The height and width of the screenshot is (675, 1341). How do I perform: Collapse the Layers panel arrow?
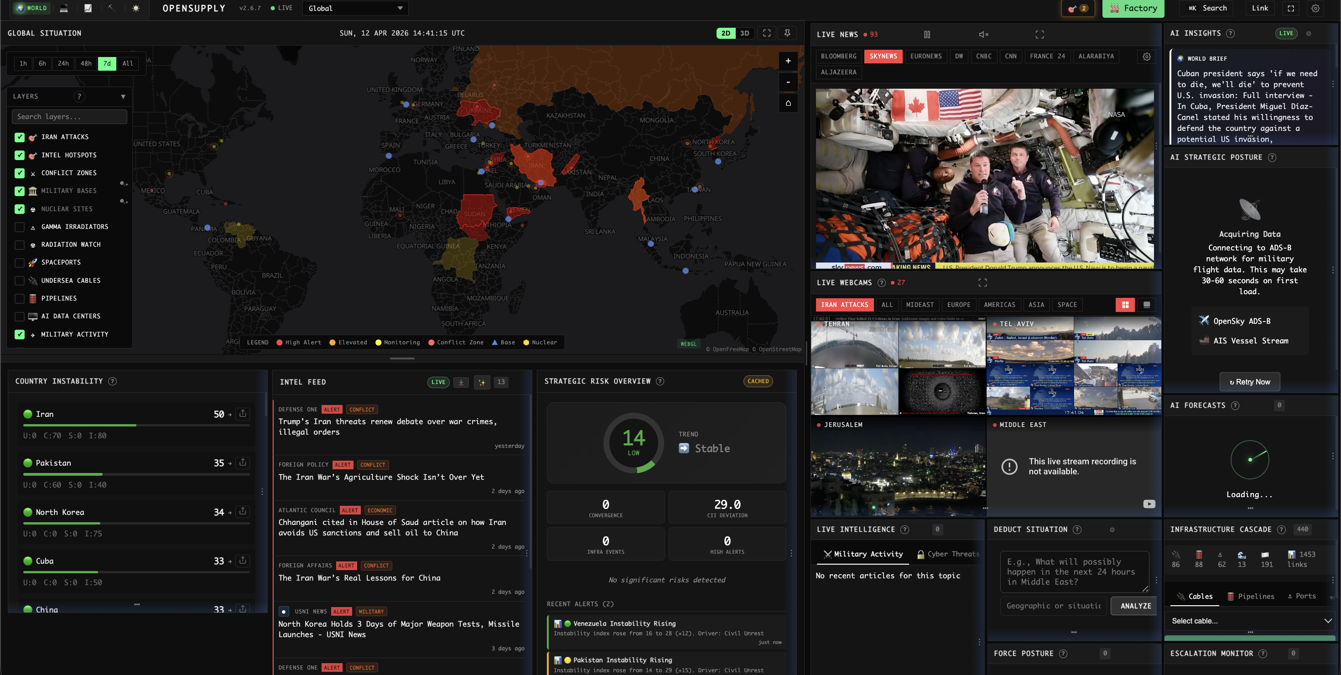click(x=123, y=97)
